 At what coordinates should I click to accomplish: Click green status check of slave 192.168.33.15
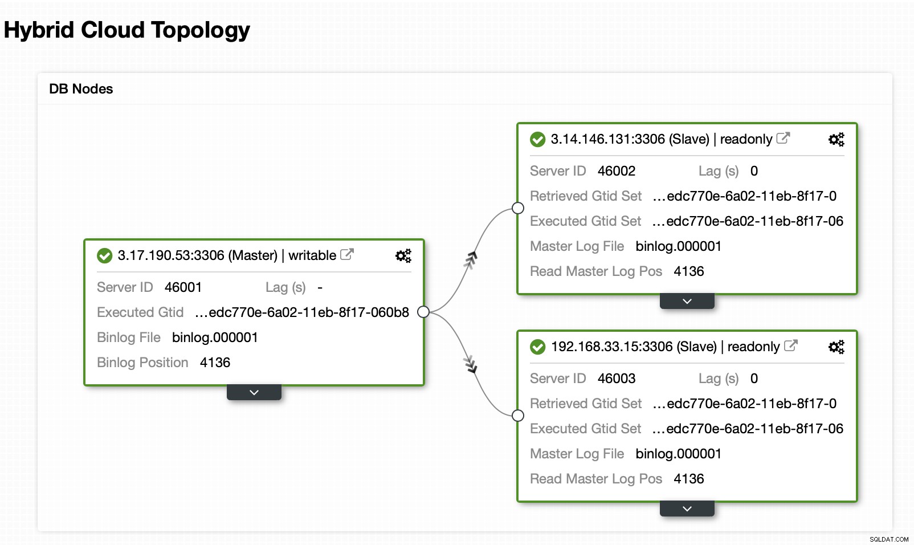pyautogui.click(x=537, y=347)
